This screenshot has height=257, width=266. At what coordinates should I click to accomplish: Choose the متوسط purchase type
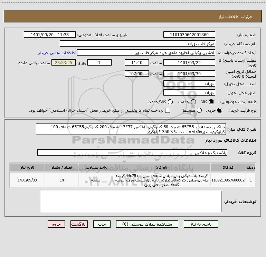point(199,110)
